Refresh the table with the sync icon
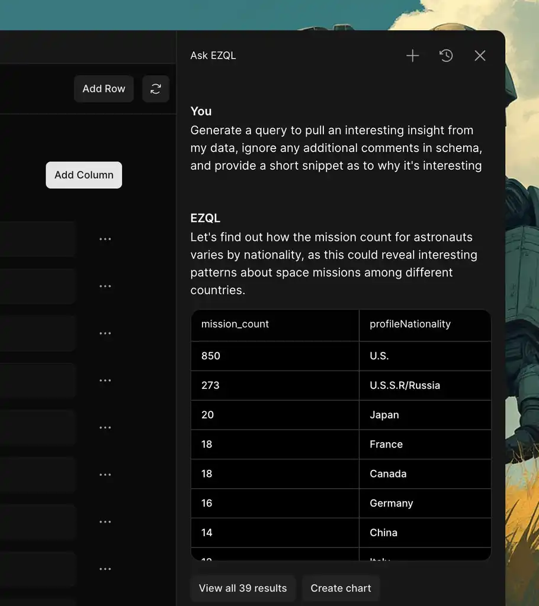Viewport: 539px width, 606px height. coord(156,89)
